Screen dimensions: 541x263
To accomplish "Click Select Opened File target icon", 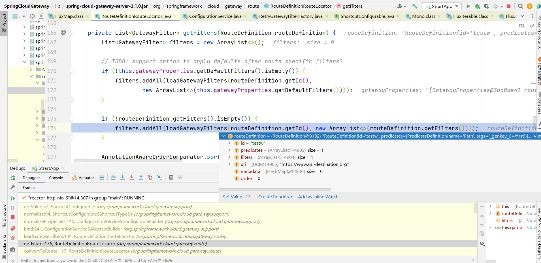I will click(x=32, y=16).
